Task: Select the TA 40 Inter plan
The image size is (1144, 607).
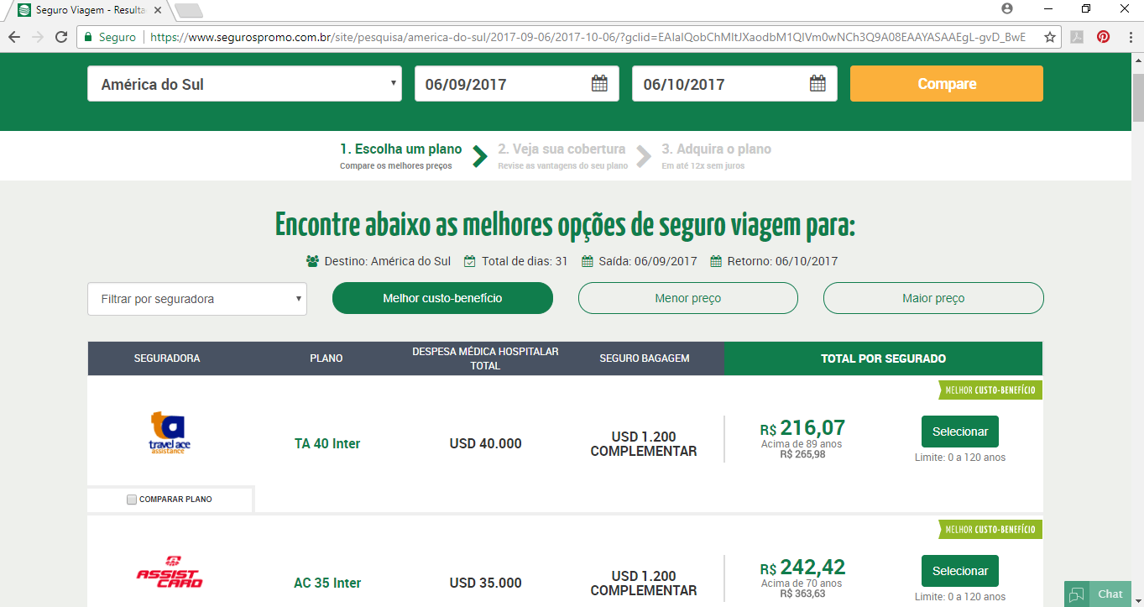Action: click(960, 432)
